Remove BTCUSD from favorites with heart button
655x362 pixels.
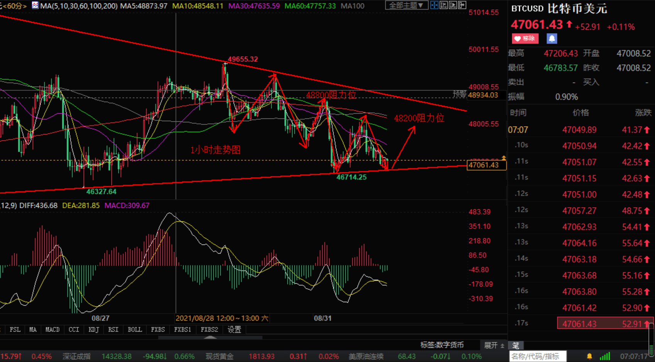click(x=525, y=39)
